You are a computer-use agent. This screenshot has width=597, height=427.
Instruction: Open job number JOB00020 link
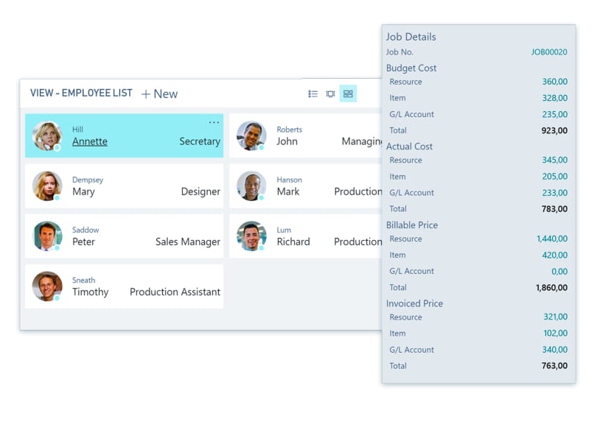coord(549,52)
